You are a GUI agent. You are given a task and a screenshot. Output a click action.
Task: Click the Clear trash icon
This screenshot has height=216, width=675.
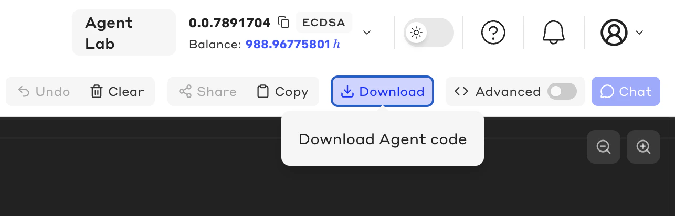tap(97, 92)
